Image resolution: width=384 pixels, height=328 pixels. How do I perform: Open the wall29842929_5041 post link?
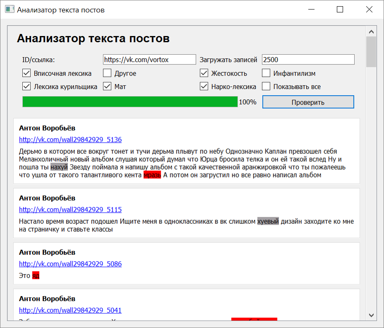click(70, 310)
